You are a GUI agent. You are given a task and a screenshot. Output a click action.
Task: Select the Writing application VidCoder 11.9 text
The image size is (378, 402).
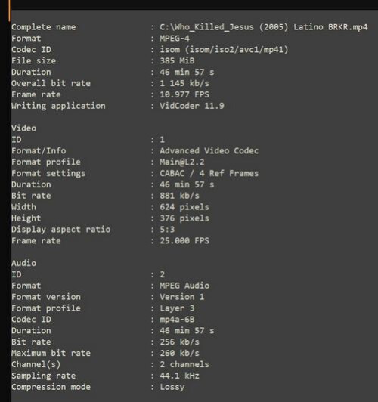tap(192, 106)
